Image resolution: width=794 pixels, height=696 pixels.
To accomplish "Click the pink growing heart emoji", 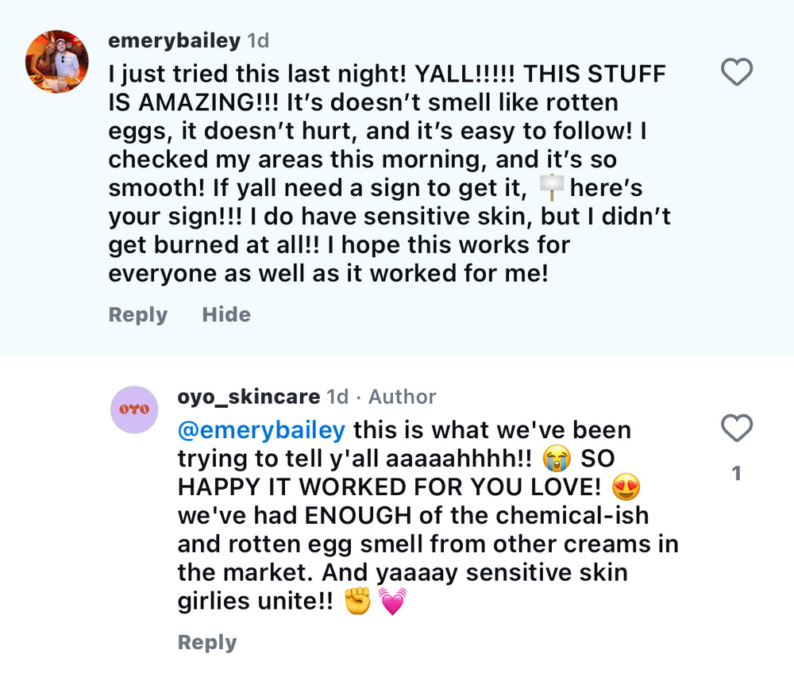I will pyautogui.click(x=393, y=602).
